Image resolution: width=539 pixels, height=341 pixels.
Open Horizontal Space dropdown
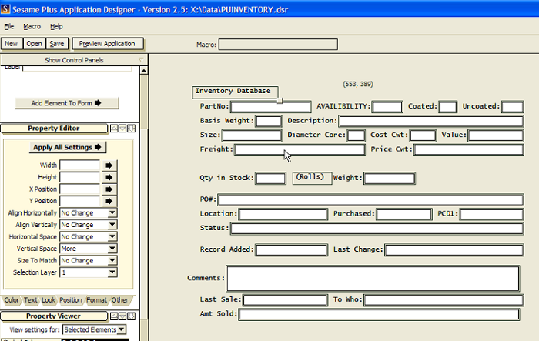(112, 236)
